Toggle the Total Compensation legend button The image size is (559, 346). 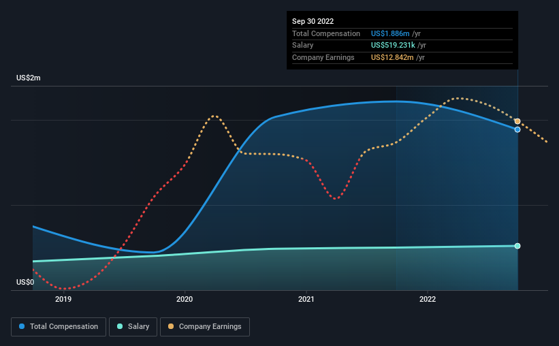59,327
